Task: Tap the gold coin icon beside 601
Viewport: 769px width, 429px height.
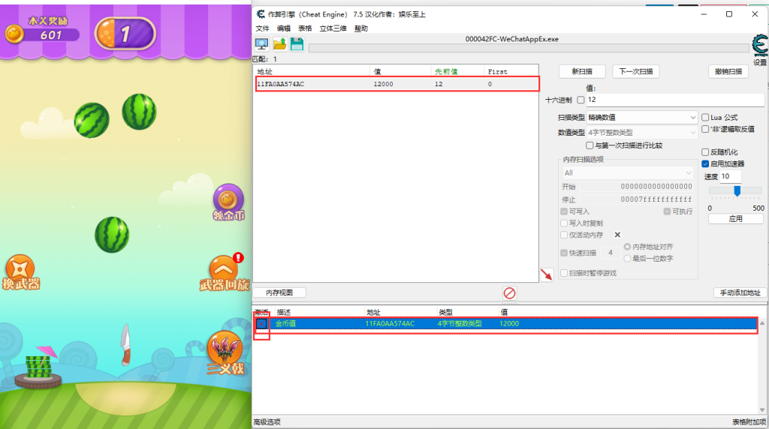Action: (x=14, y=34)
